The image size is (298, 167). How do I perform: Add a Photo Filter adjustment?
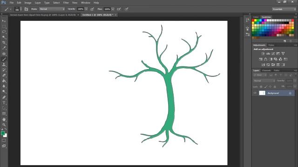275,59
